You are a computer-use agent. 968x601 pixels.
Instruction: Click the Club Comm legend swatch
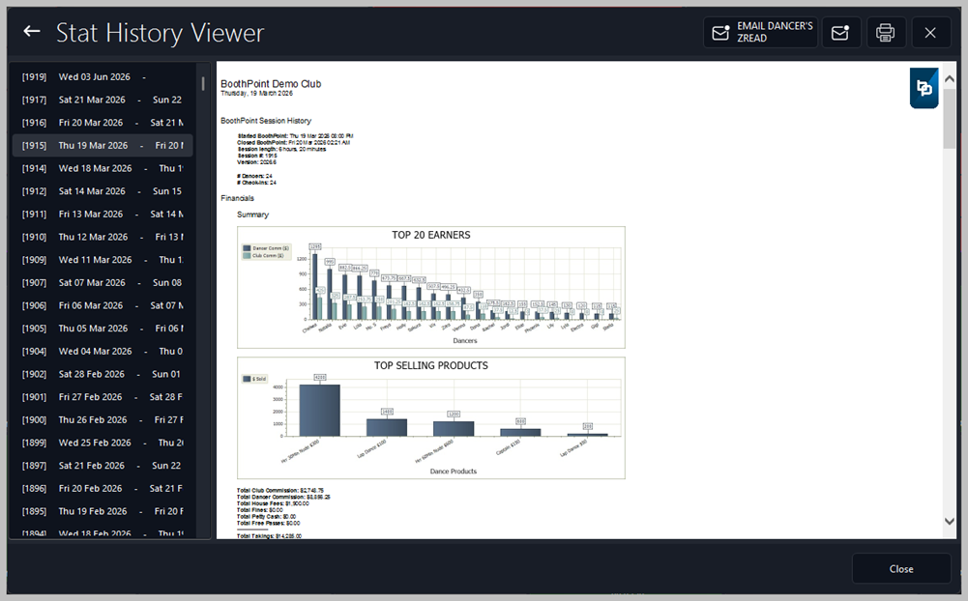(x=247, y=255)
